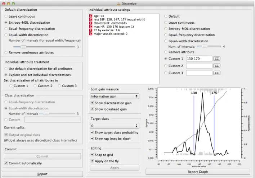Toggle Snap to grid checkbox

[92, 155]
